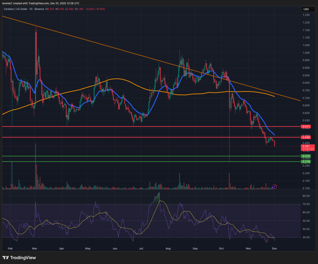Click the red 0.511 resistance price label

[x=306, y=127]
